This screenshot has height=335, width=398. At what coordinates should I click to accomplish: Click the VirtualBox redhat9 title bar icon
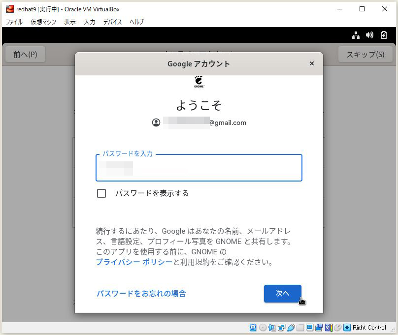point(10,9)
